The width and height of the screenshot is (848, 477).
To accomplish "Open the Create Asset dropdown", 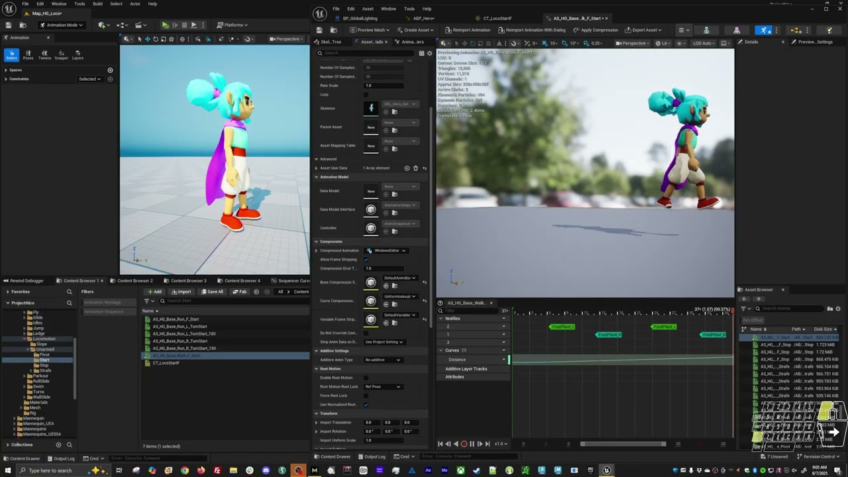I will tap(415, 30).
